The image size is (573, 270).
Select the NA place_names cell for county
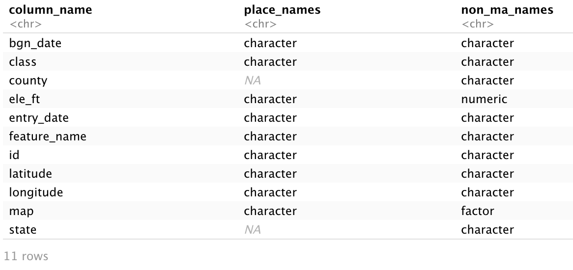pyautogui.click(x=253, y=81)
